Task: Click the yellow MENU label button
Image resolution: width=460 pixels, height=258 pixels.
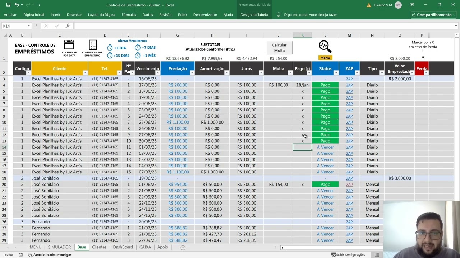Action: (325, 58)
